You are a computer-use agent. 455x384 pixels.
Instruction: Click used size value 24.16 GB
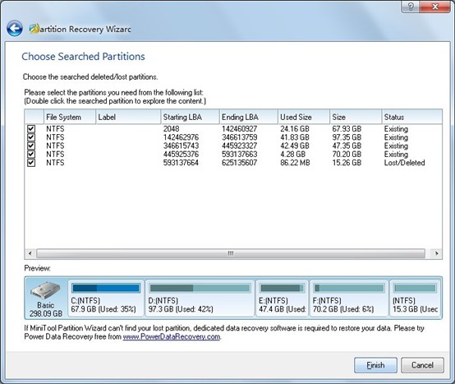[295, 128]
